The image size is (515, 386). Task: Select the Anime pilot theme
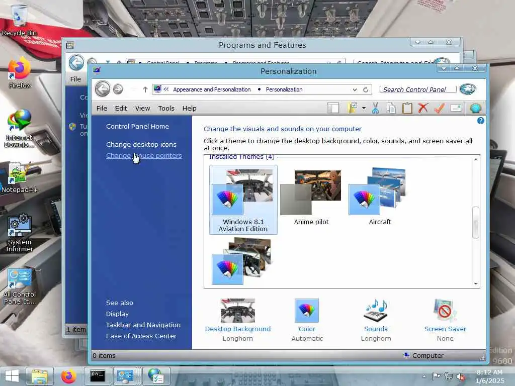311,198
